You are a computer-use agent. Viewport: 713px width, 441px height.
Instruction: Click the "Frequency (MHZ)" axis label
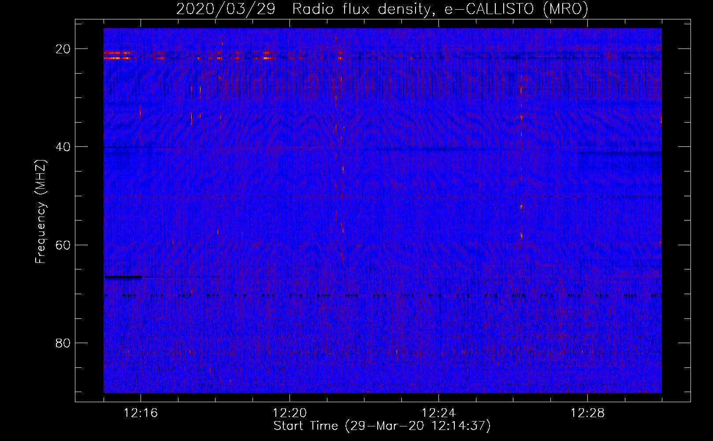pyautogui.click(x=41, y=212)
